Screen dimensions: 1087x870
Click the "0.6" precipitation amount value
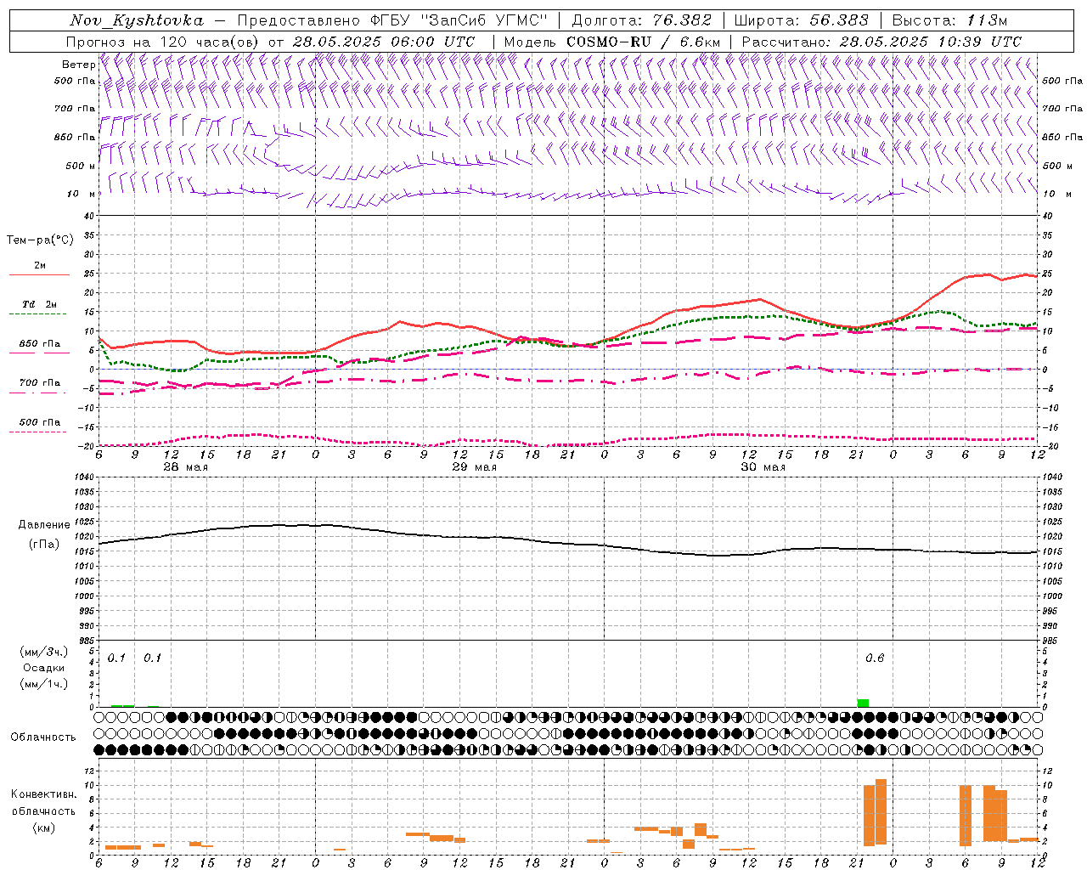(x=875, y=658)
